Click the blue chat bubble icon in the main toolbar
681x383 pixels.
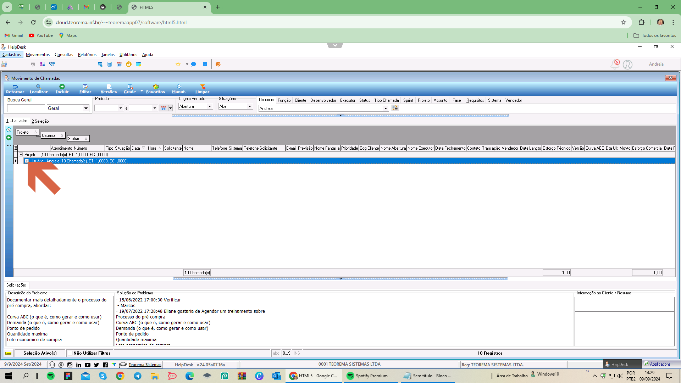(x=194, y=64)
